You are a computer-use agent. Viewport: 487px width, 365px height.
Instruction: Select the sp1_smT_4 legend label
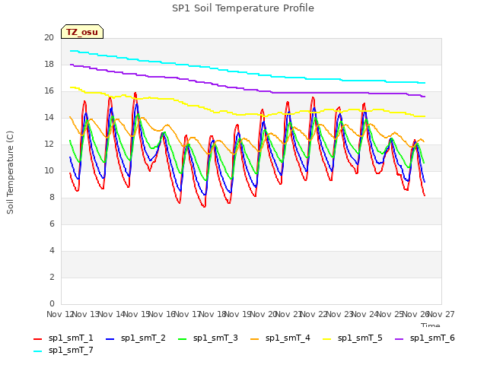288,338
